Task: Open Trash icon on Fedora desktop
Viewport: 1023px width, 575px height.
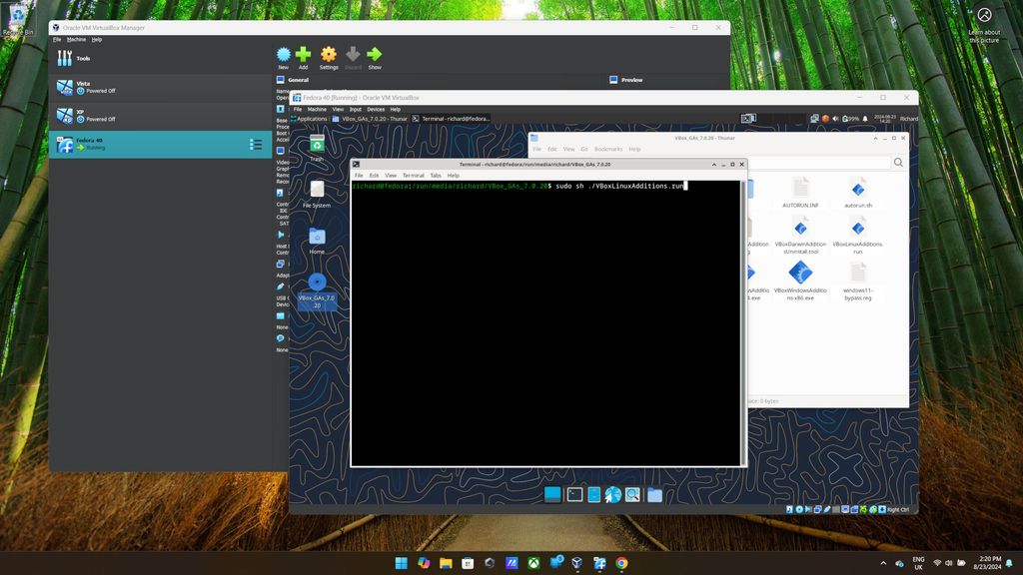Action: click(317, 148)
